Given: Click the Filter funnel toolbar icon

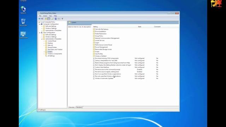Looking at the screenshot, I should pyautogui.click(x=62, y=19).
